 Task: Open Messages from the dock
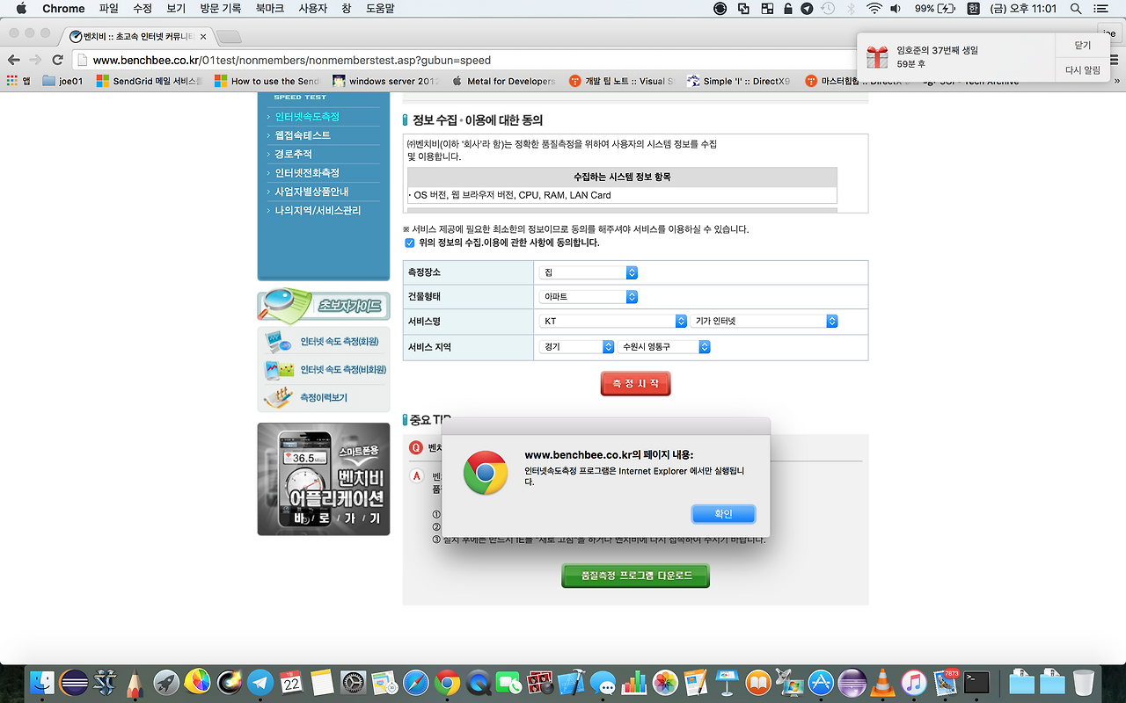pos(603,682)
